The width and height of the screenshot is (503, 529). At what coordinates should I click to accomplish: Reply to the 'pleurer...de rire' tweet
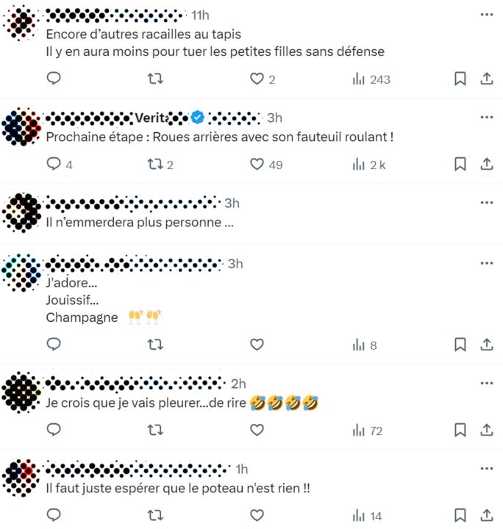(x=54, y=430)
